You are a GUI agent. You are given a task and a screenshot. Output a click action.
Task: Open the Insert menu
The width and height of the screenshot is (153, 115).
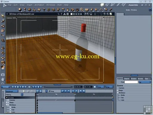(30, 5)
